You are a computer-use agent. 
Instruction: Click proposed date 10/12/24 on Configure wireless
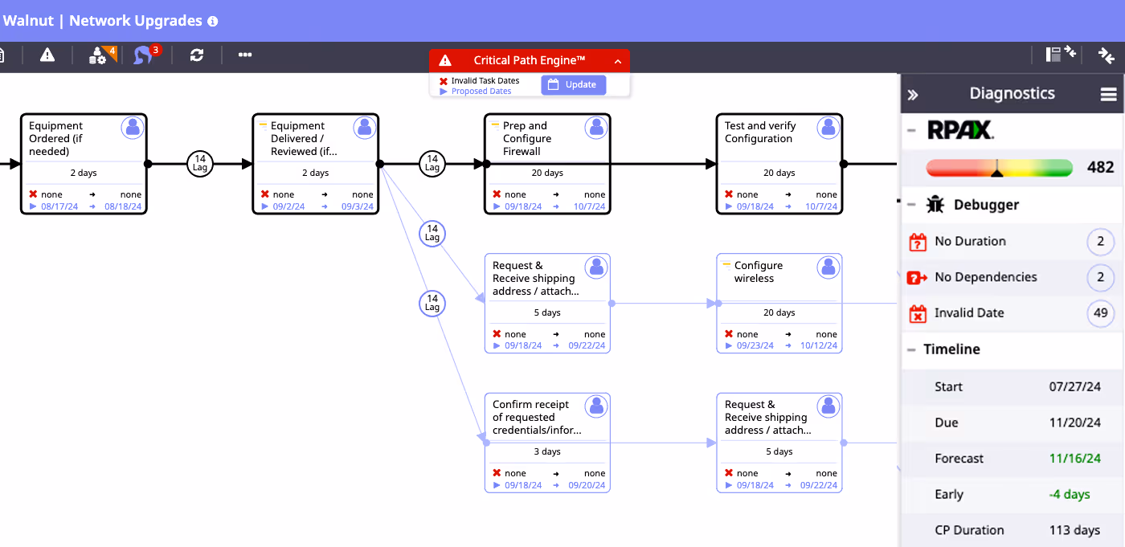[819, 346]
